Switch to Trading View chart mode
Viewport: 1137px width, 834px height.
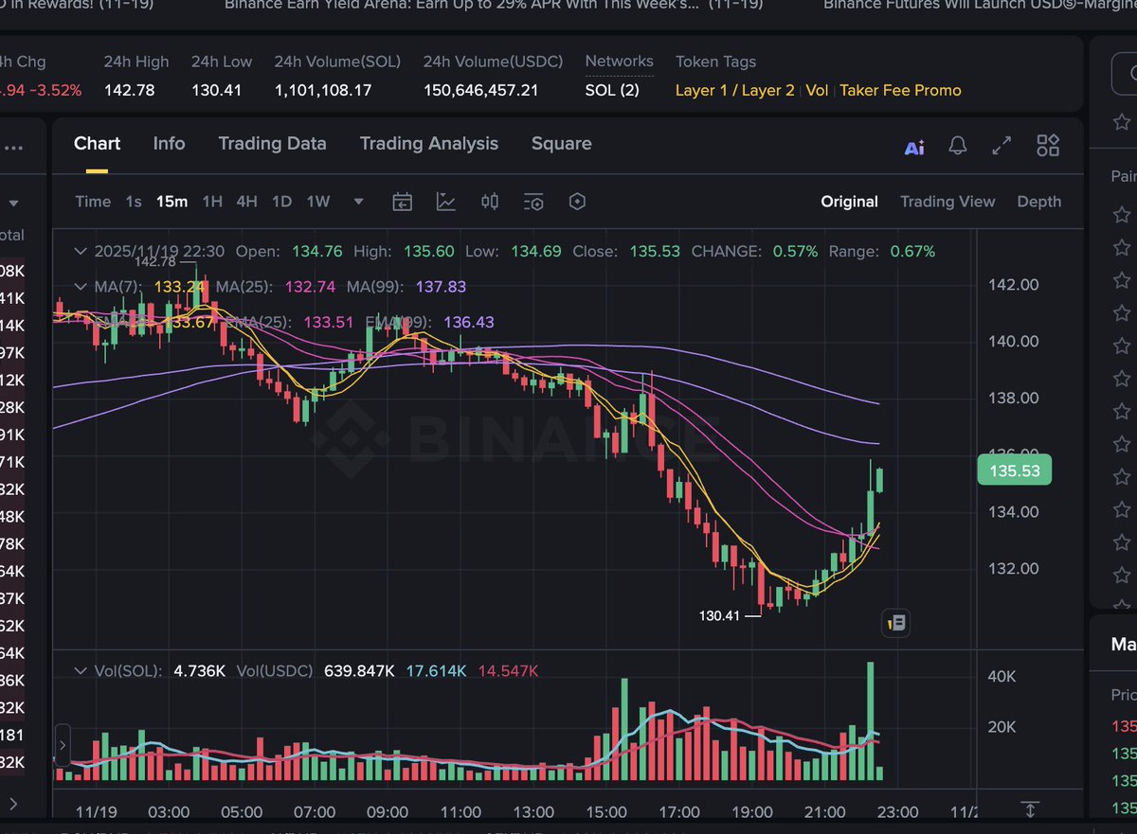click(947, 202)
